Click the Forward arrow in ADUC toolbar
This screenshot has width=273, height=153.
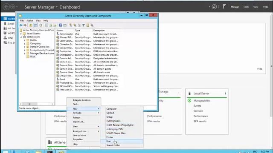25,25
